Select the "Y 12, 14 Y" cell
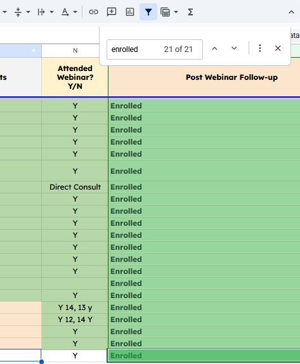This screenshot has width=300, height=364. [x=75, y=320]
